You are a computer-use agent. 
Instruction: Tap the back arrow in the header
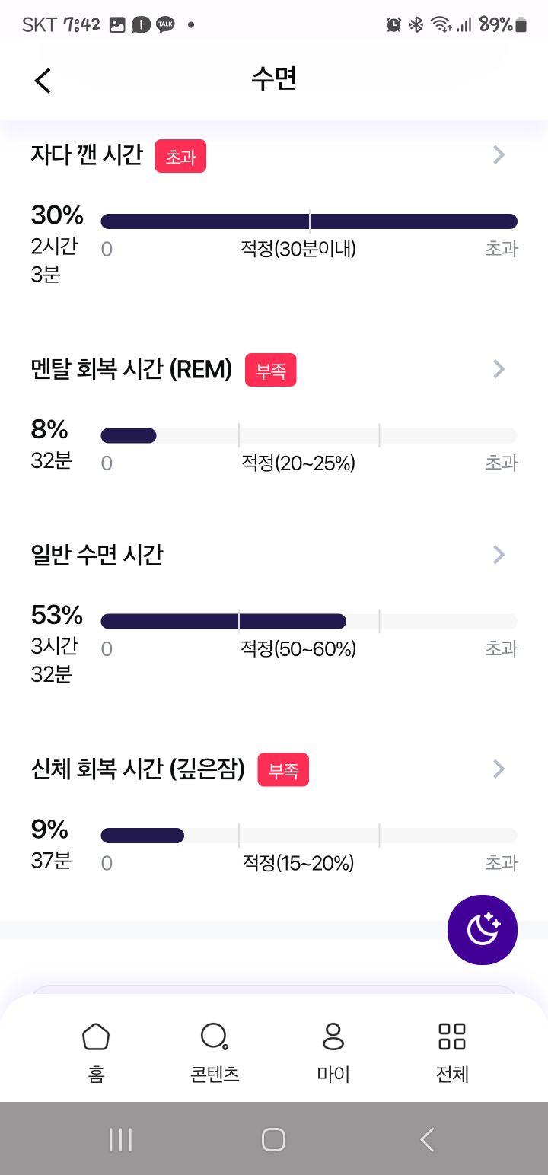click(x=43, y=80)
